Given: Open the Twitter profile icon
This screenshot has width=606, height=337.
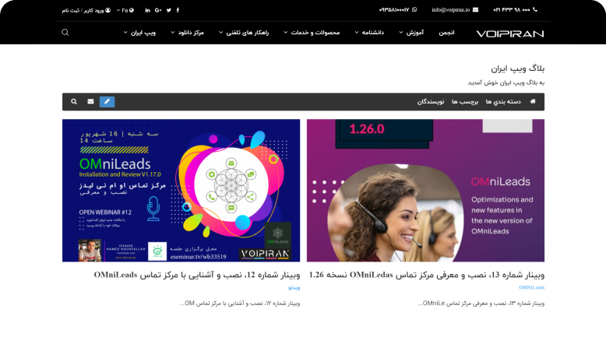Looking at the screenshot, I should coord(169,10).
